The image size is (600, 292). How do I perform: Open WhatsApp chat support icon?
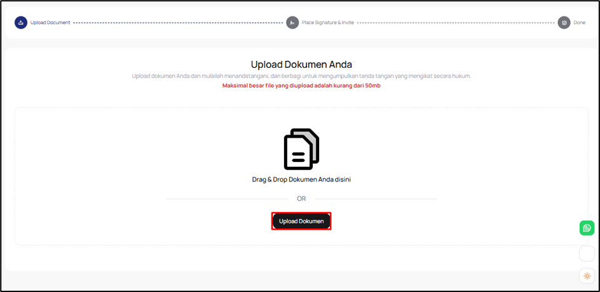point(587,228)
